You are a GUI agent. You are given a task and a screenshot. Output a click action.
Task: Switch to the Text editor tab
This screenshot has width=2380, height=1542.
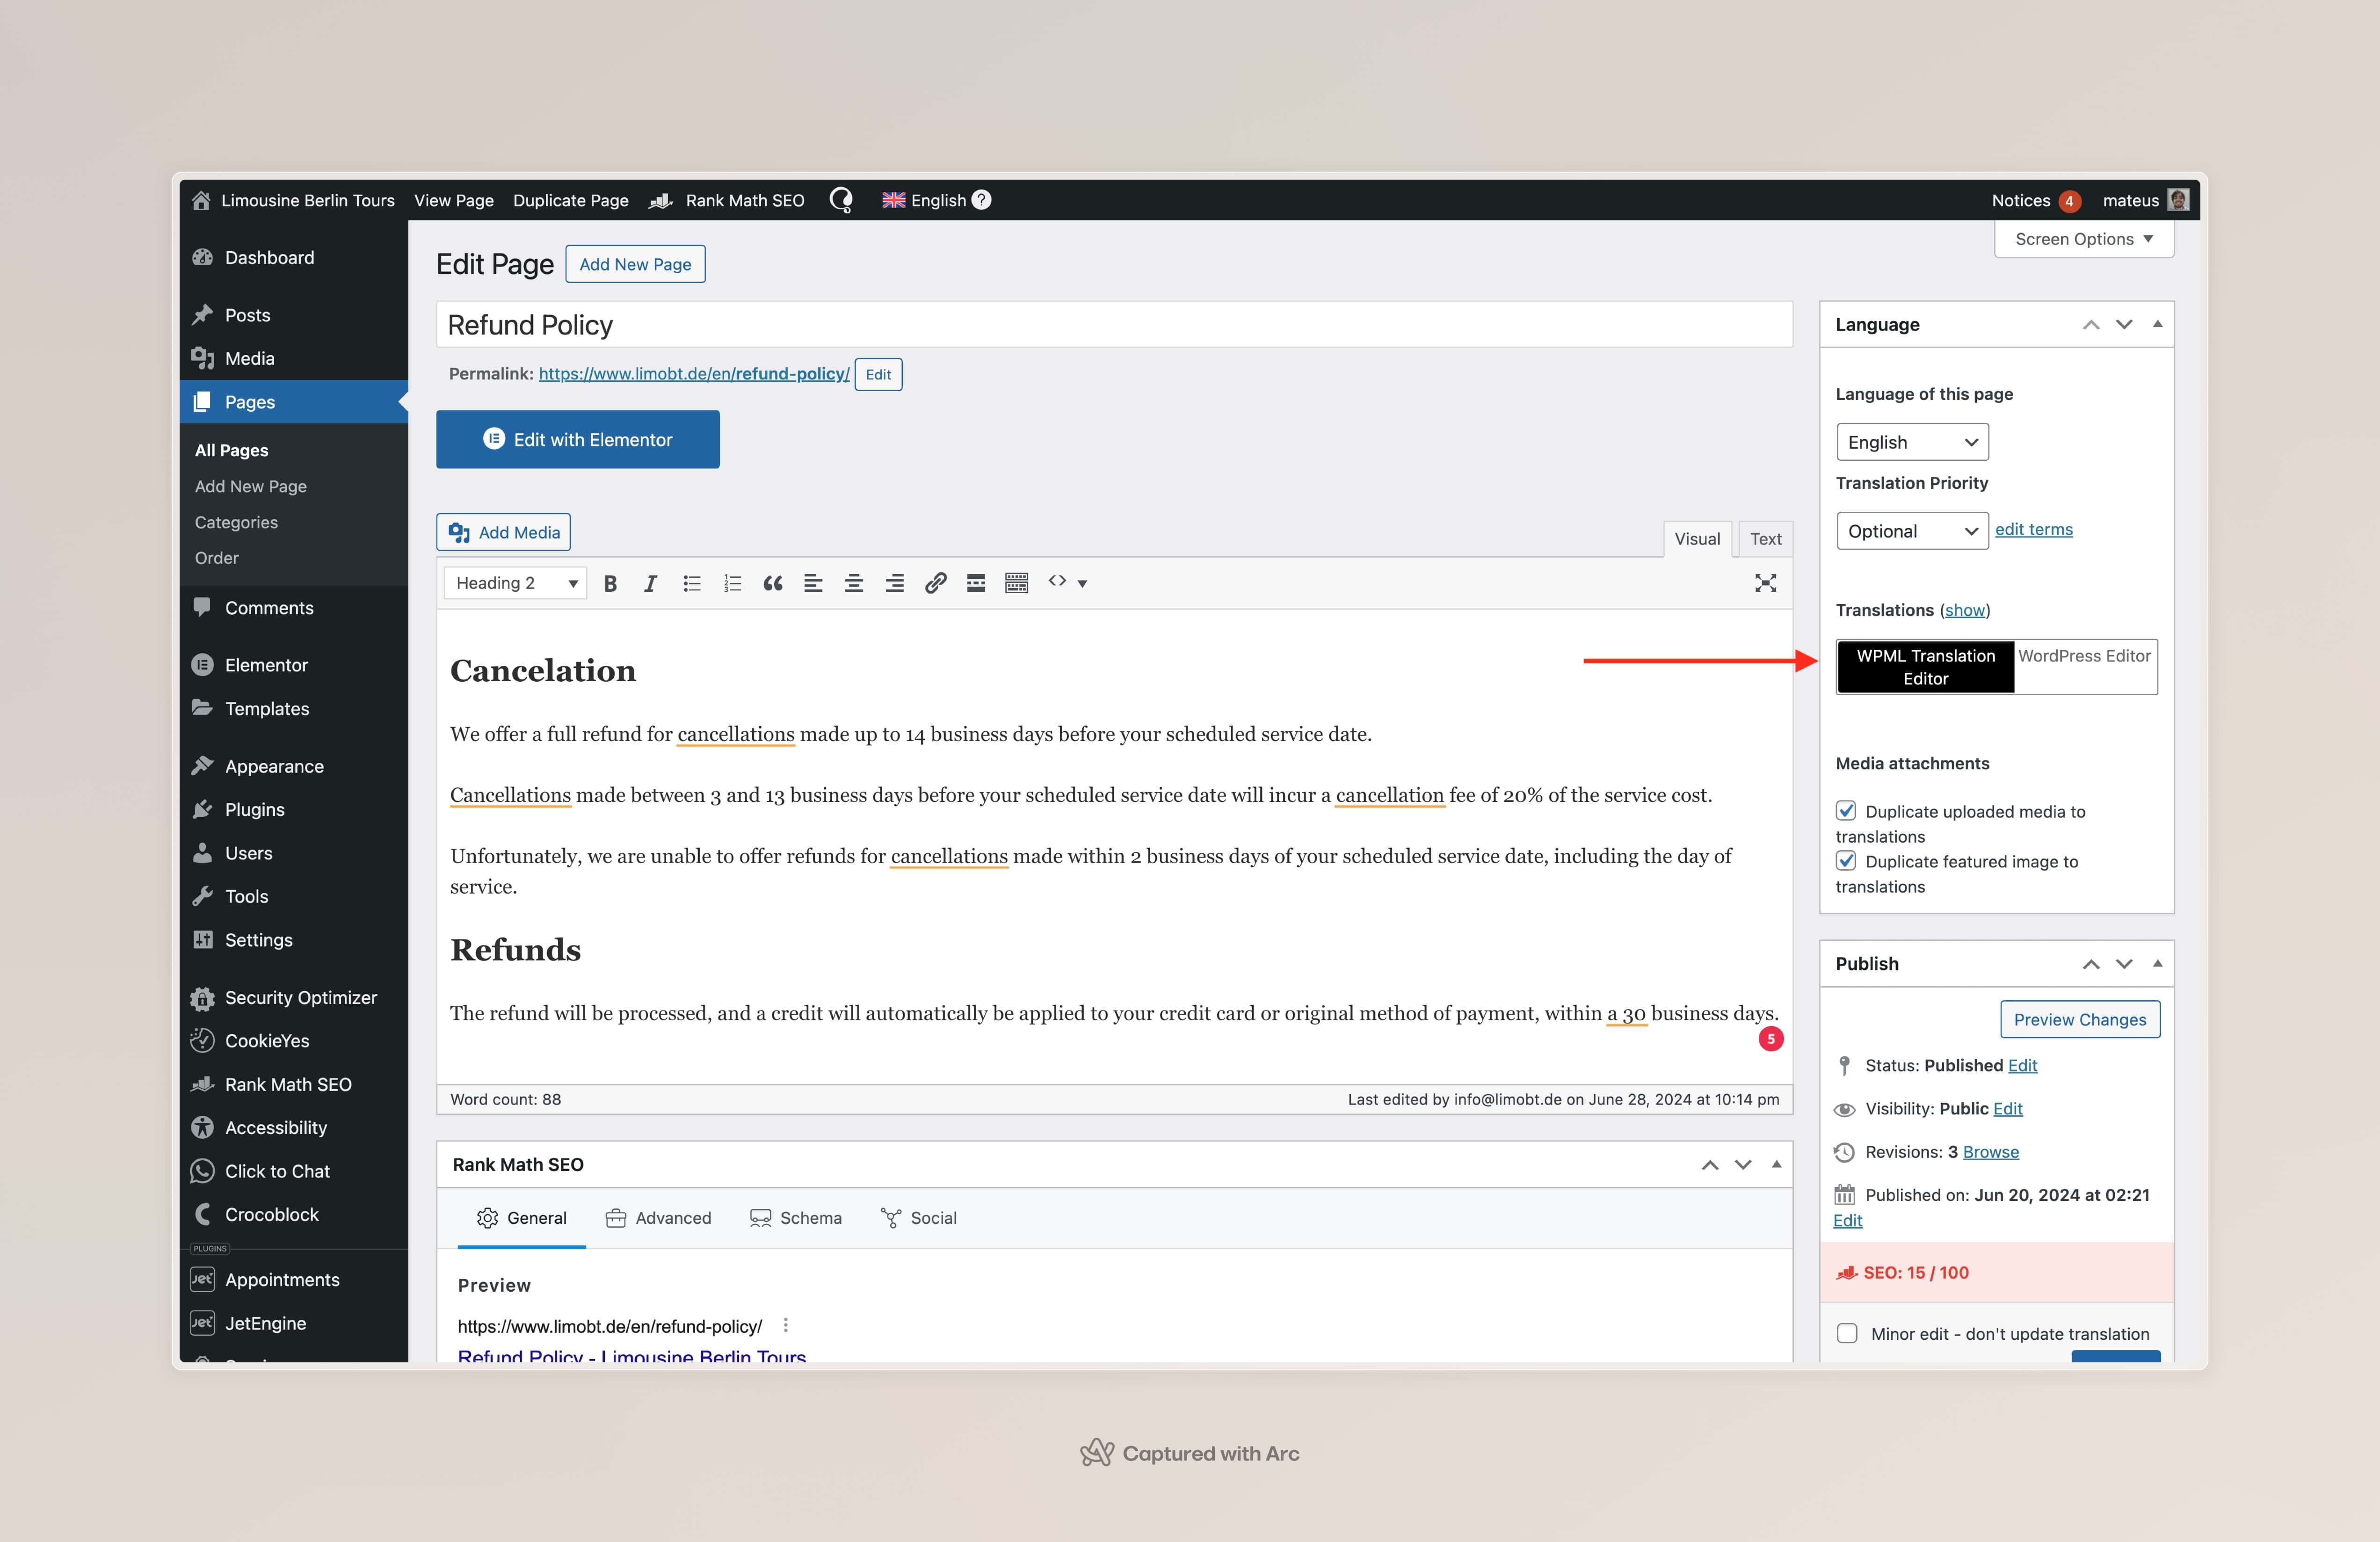[1765, 539]
